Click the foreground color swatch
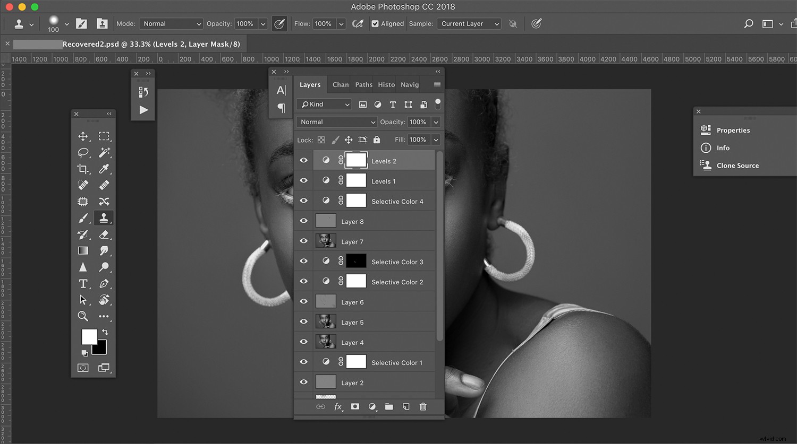797x444 pixels. [88, 336]
